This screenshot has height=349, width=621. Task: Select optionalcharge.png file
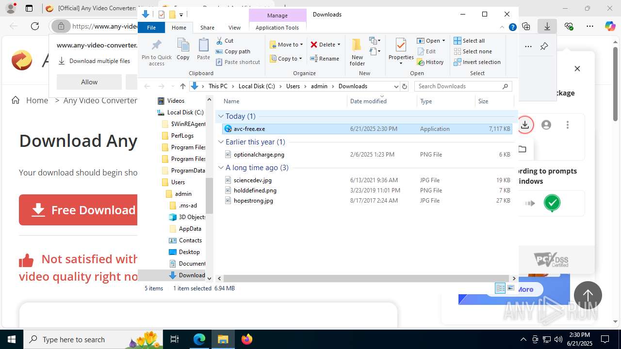tap(367, 155)
